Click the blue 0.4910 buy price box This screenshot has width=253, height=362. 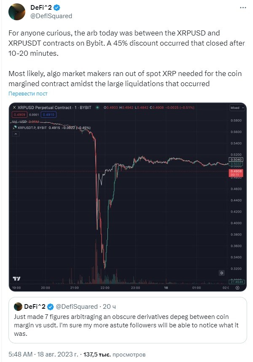coord(48,114)
